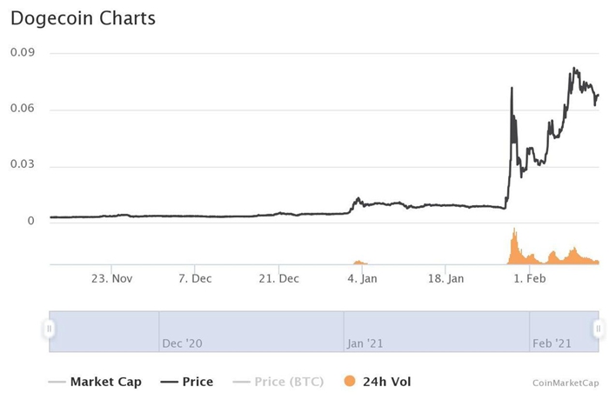609x406 pixels.
Task: Click the 18. Jan date label
Action: [445, 279]
